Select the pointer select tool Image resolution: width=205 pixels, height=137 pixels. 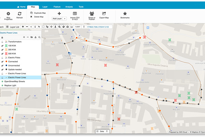39,27
